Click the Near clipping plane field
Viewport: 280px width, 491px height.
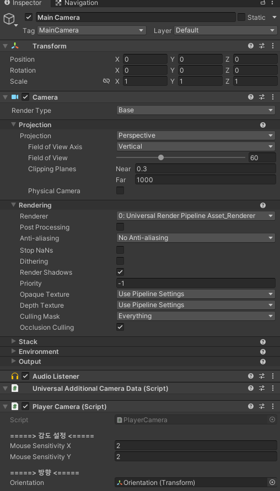pyautogui.click(x=206, y=169)
